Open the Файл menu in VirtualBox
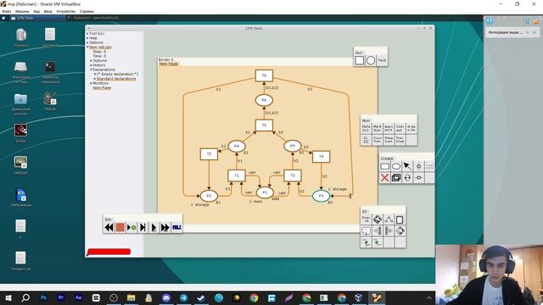Image resolution: width=543 pixels, height=305 pixels. point(7,11)
